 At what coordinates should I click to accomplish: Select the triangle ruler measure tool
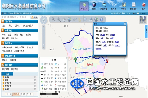[80, 20]
